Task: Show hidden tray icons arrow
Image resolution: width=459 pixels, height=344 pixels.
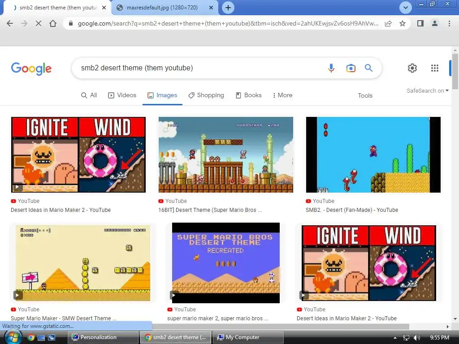Action: (x=395, y=338)
